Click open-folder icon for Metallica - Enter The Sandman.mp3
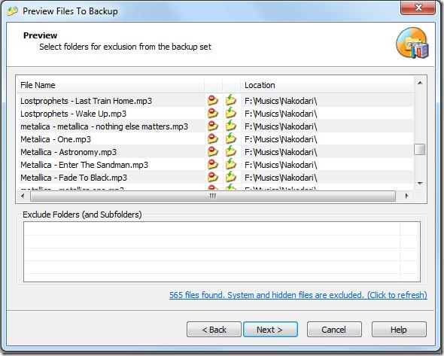This screenshot has height=356, width=444. click(x=231, y=164)
